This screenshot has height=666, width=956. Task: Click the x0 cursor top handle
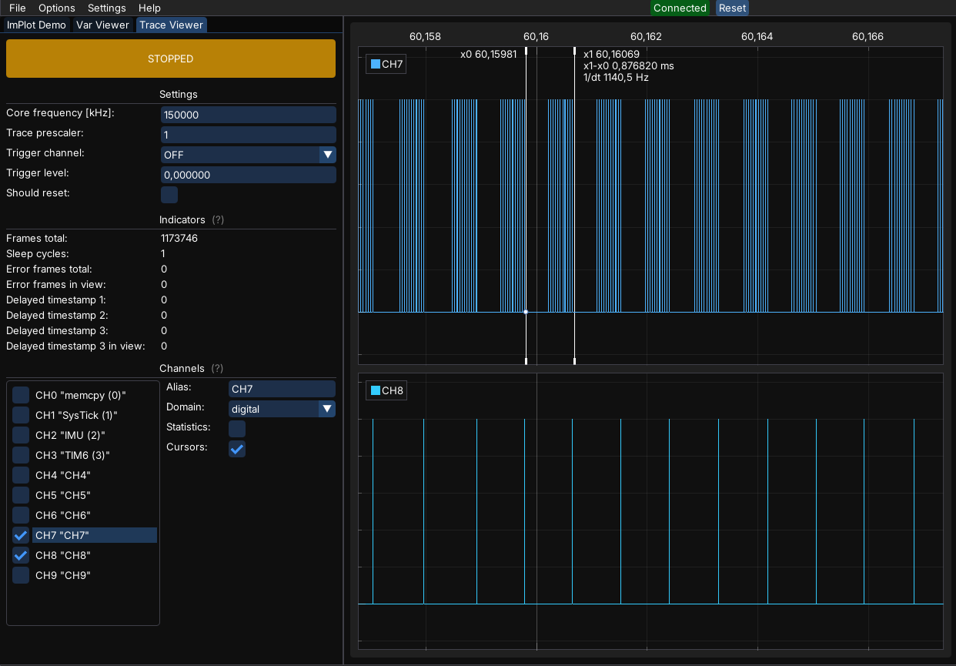526,51
